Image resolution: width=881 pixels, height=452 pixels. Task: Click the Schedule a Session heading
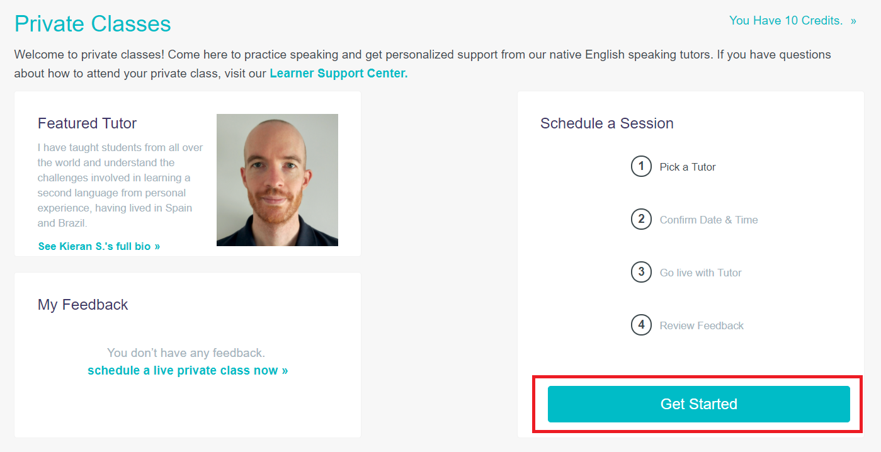(x=607, y=123)
